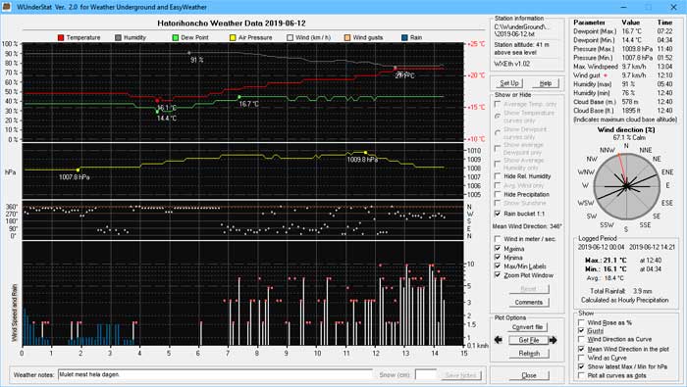Click 'Mean Wind Direction: 346°' text
This screenshot has width=687, height=387.
pyautogui.click(x=527, y=226)
